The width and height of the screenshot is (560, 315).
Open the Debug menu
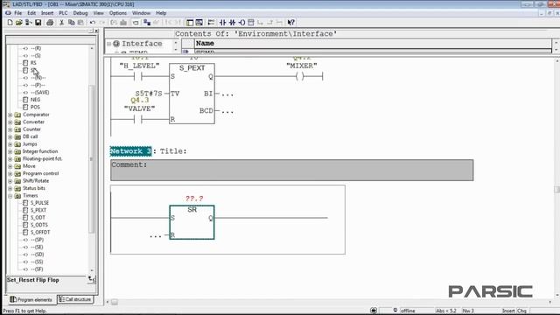[x=80, y=13]
